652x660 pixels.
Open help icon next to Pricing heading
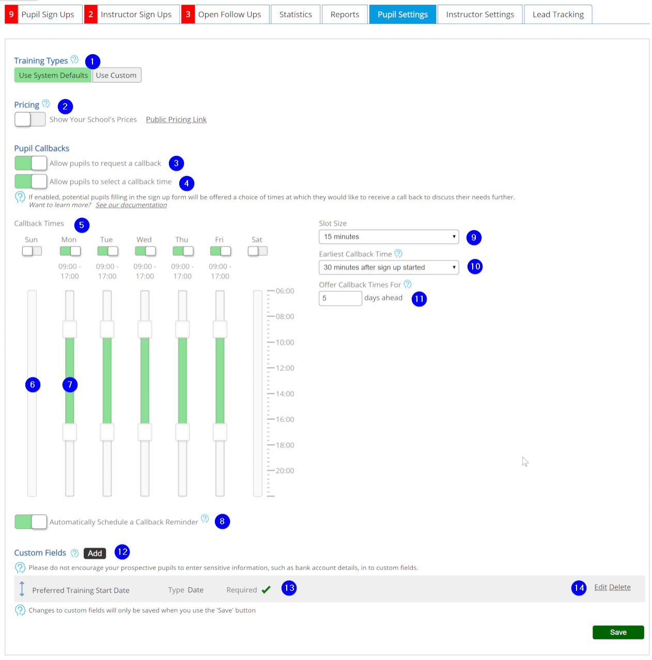45,104
